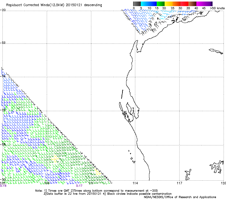Click the longitude label '111'
The width and height of the screenshot is (226, 199).
(x=91, y=183)
